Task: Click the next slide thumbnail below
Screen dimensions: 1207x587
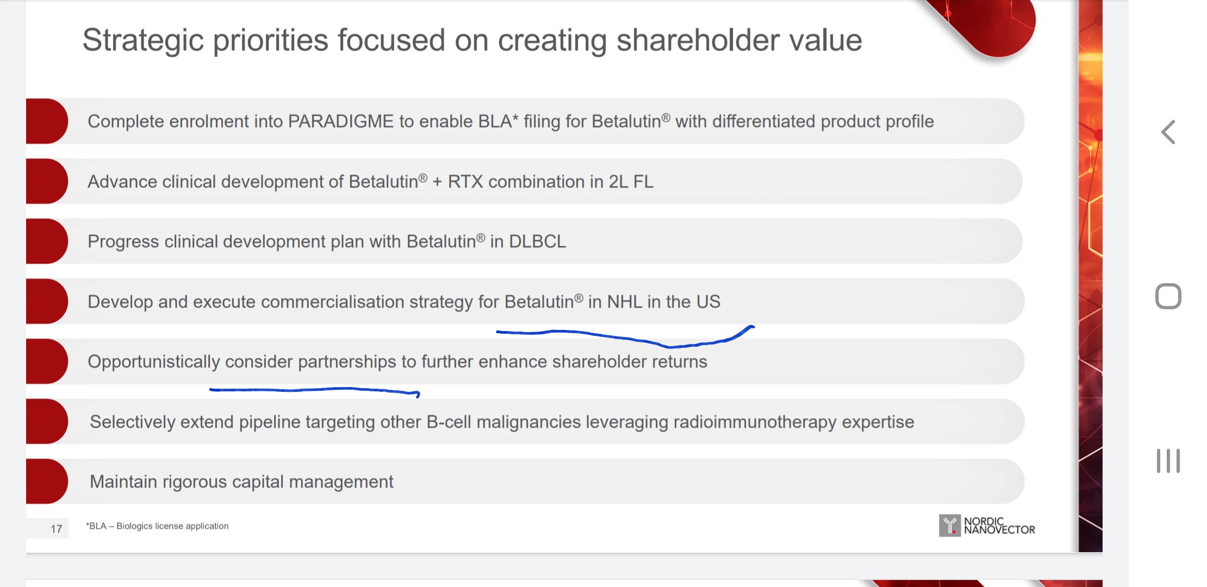Action: pos(564,583)
